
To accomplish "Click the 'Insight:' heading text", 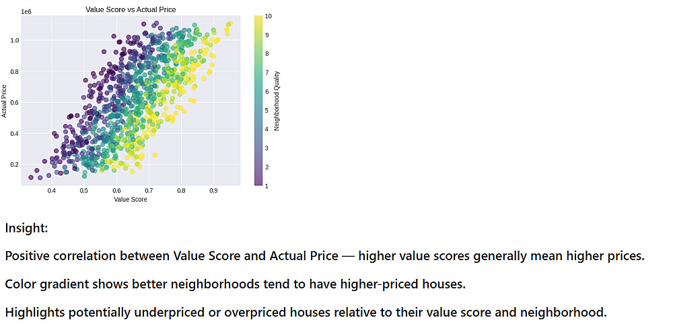I will (x=26, y=228).
